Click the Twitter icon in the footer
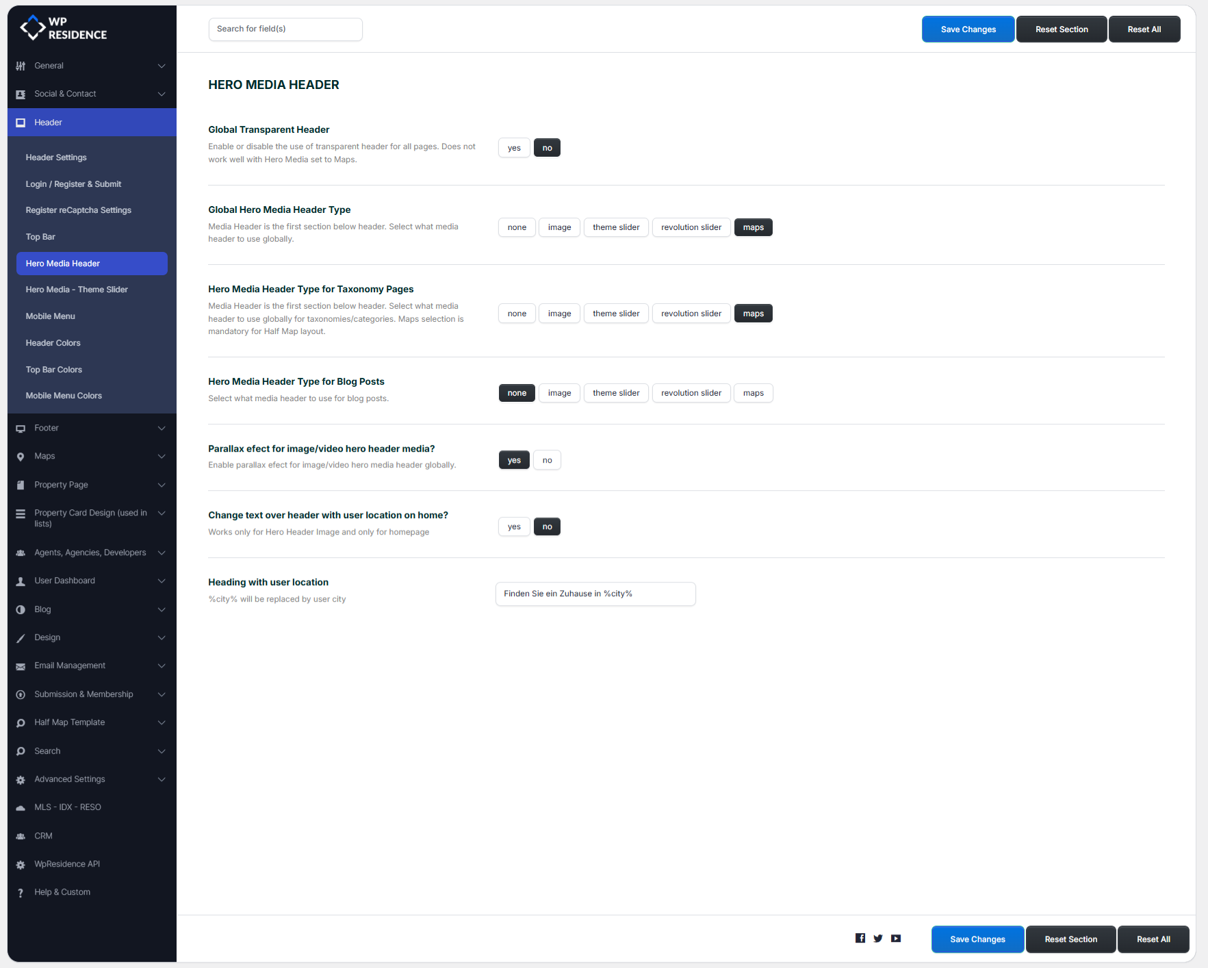The image size is (1208, 968). pos(877,938)
